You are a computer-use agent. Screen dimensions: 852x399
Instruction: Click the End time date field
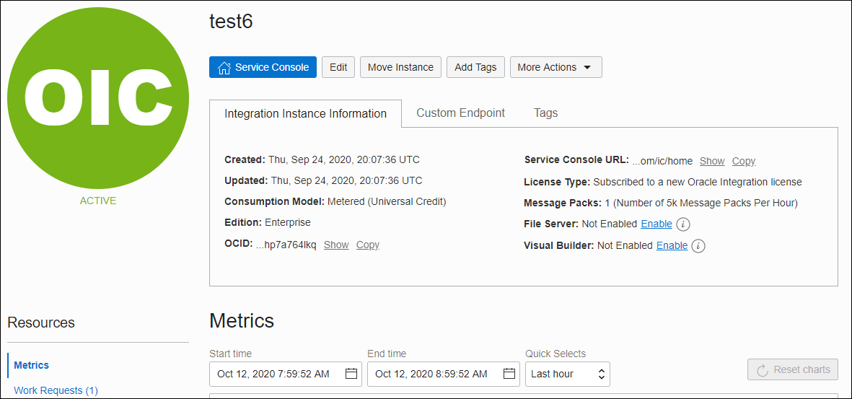pos(444,374)
